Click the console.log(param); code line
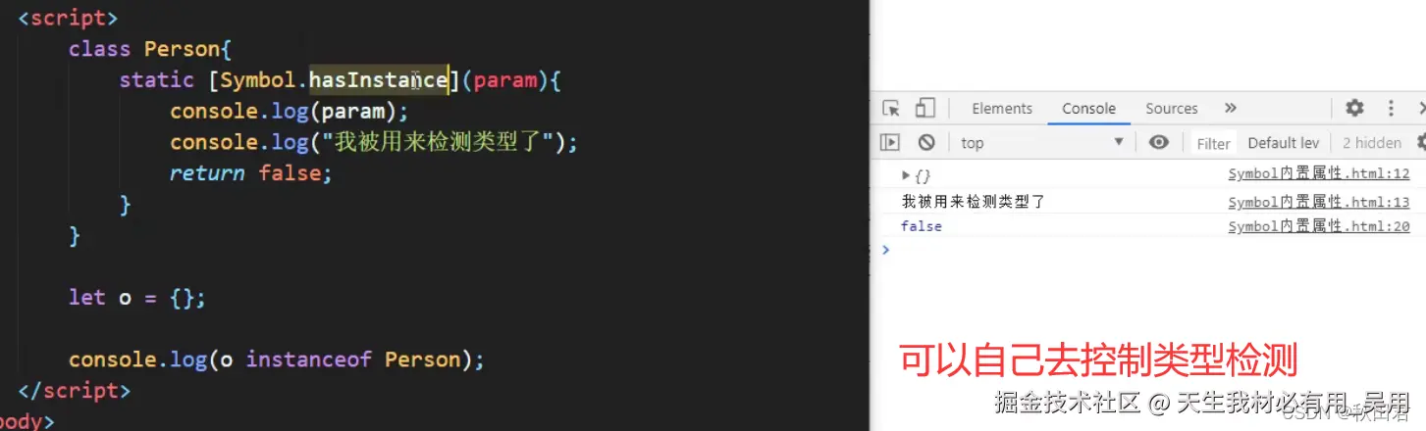Image resolution: width=1426 pixels, height=431 pixels. (289, 111)
